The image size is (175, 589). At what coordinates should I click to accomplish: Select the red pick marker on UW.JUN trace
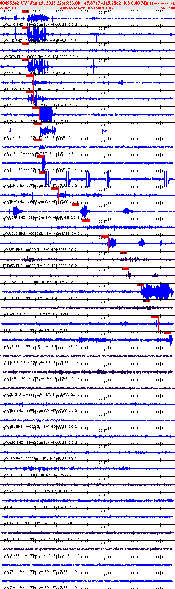[x=167, y=333]
